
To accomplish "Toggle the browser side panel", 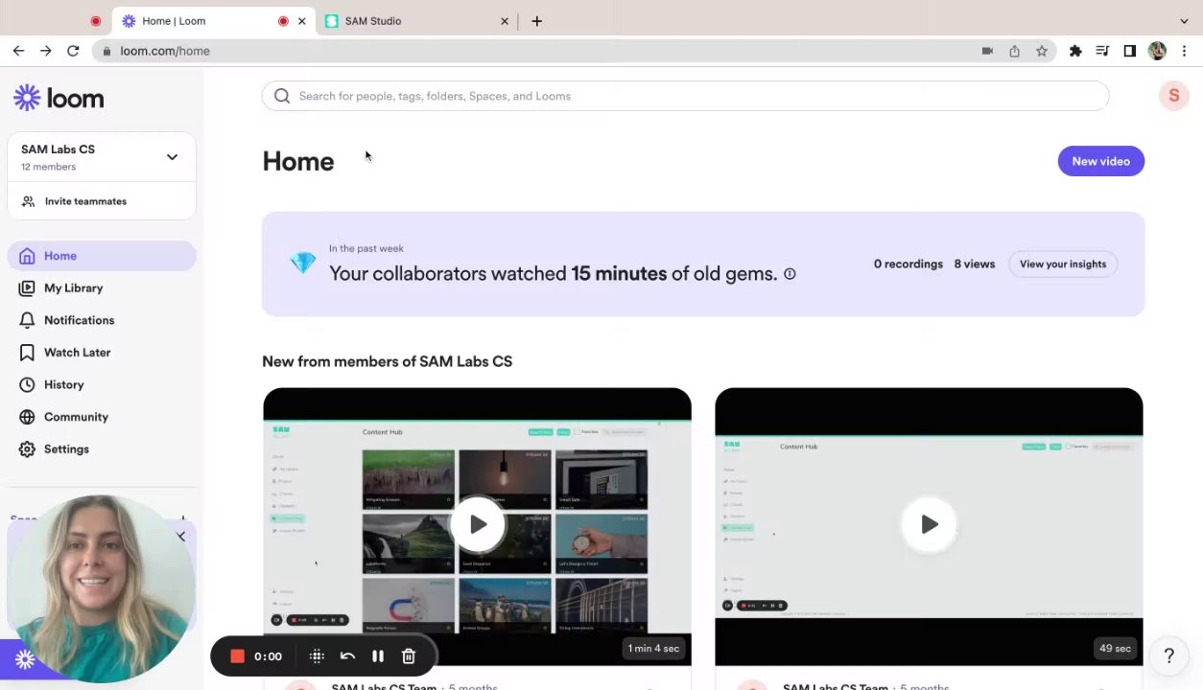I will tap(1129, 51).
